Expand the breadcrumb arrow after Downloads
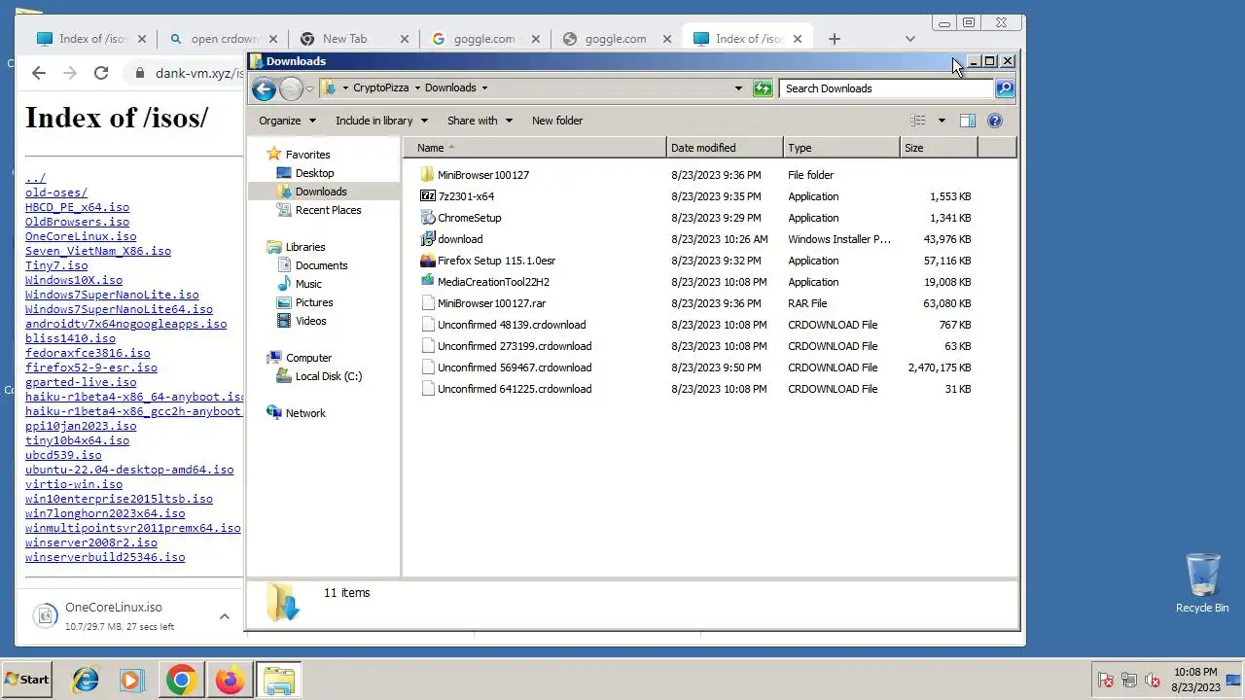Viewport: 1245px width, 700px height. pyautogui.click(x=483, y=87)
